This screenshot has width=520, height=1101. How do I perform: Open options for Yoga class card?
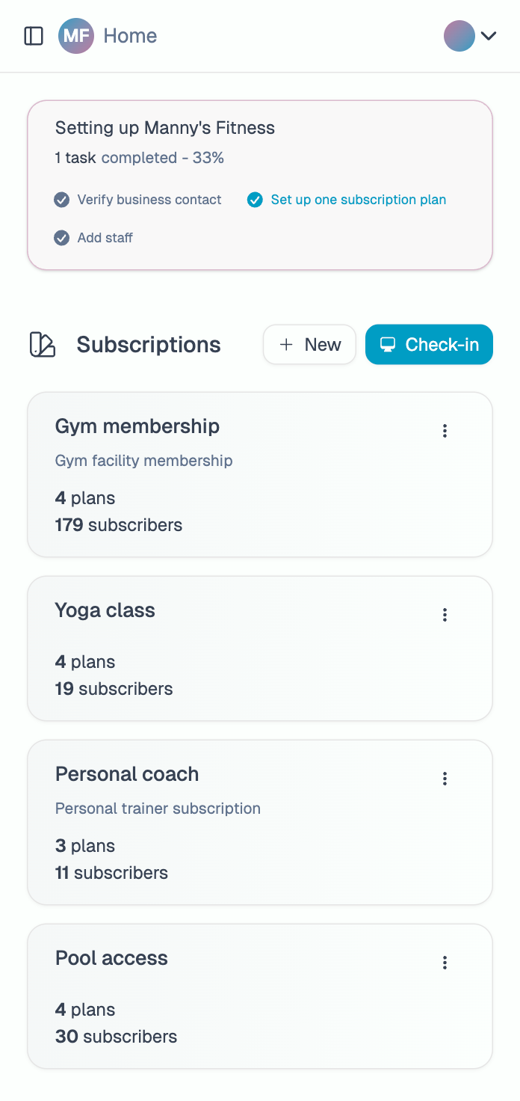tap(445, 614)
